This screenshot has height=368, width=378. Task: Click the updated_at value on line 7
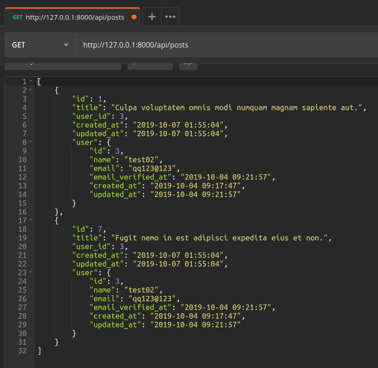click(178, 133)
